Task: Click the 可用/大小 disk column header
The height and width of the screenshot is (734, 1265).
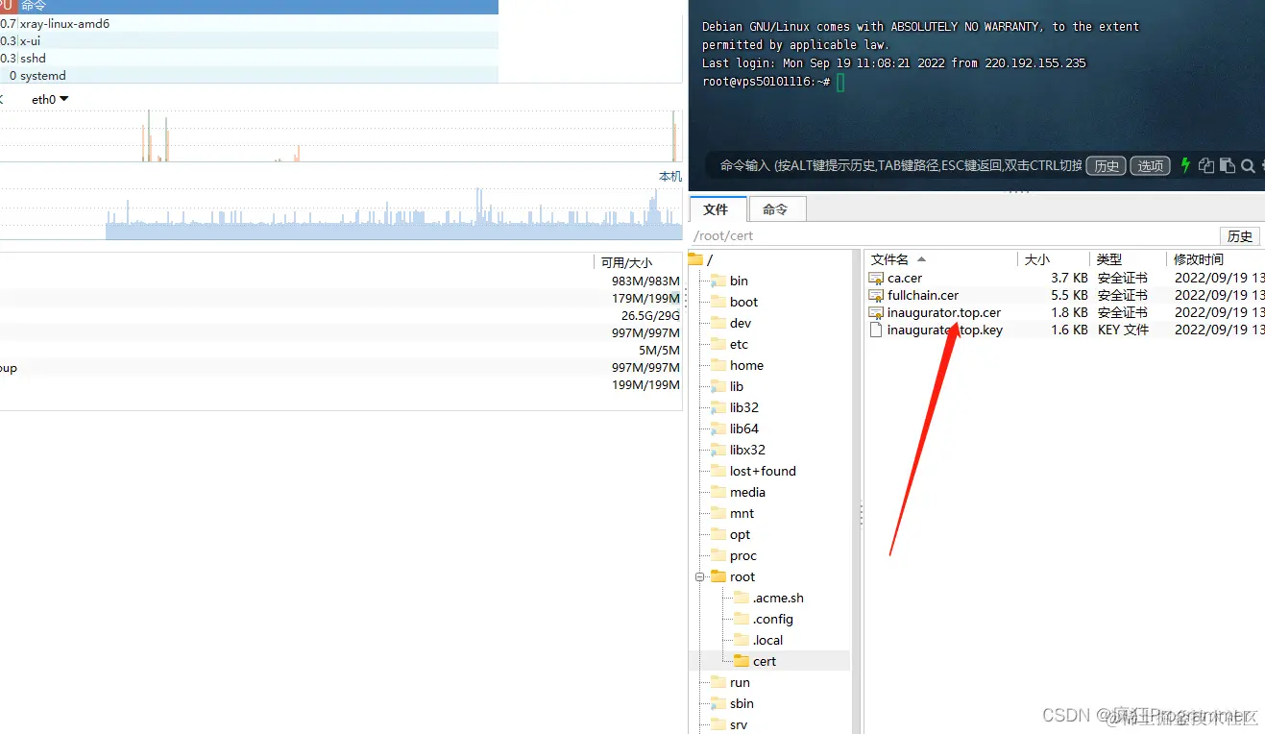Action: point(626,262)
